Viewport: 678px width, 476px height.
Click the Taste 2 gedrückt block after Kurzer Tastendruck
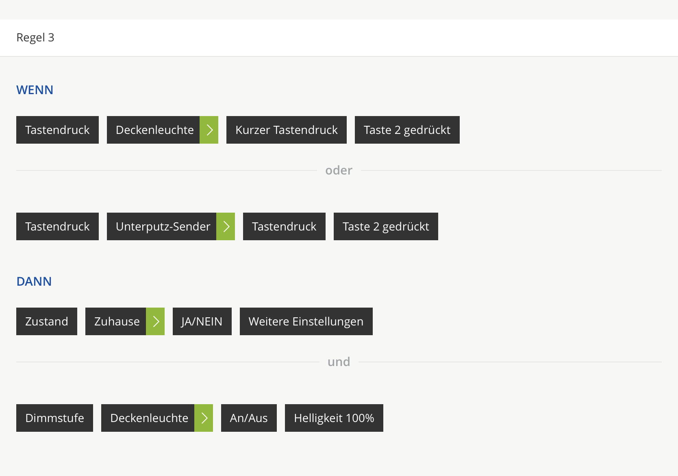click(x=407, y=130)
